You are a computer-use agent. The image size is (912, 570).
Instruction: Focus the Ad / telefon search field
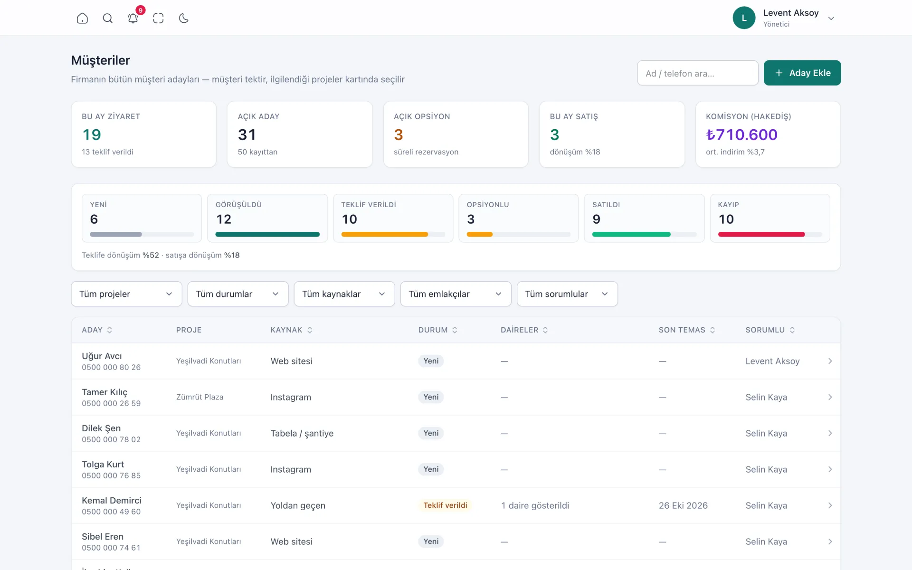pyautogui.click(x=697, y=73)
